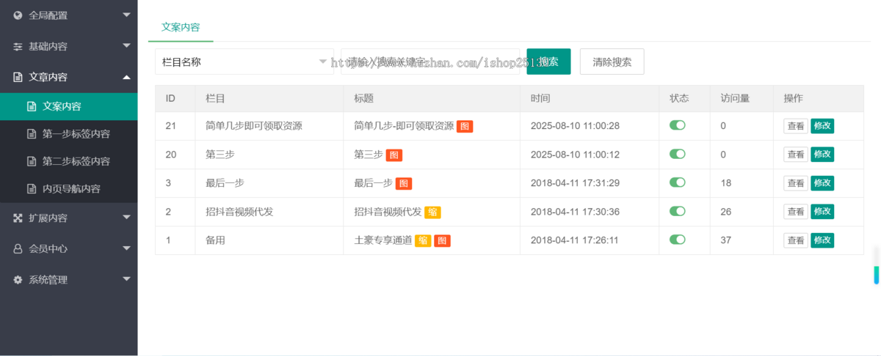Expand the 全局配置 sidebar menu arrow
Screen dimensions: 881x356
click(126, 15)
